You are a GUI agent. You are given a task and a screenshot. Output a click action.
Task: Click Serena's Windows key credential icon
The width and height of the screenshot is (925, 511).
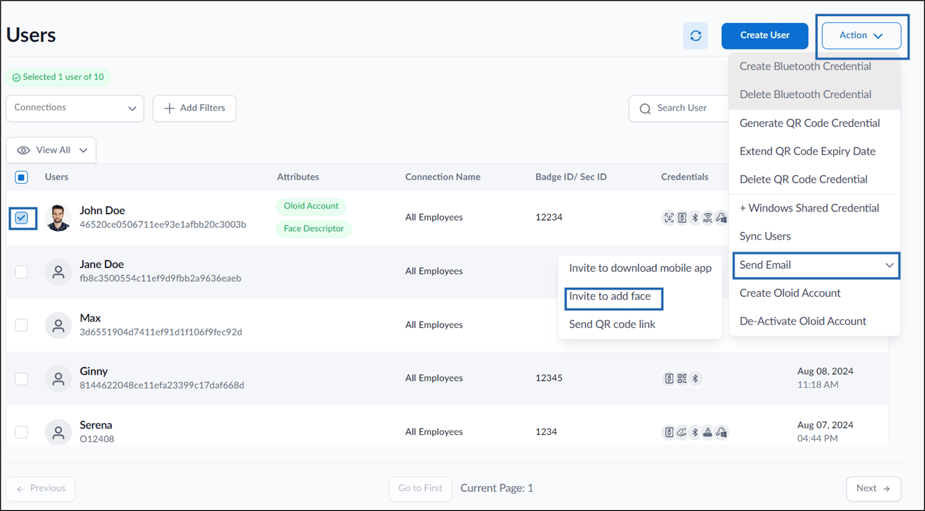(x=721, y=432)
